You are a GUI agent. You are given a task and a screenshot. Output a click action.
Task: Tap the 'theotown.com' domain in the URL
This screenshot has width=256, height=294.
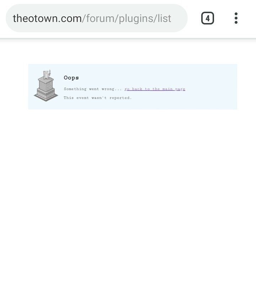tap(47, 18)
